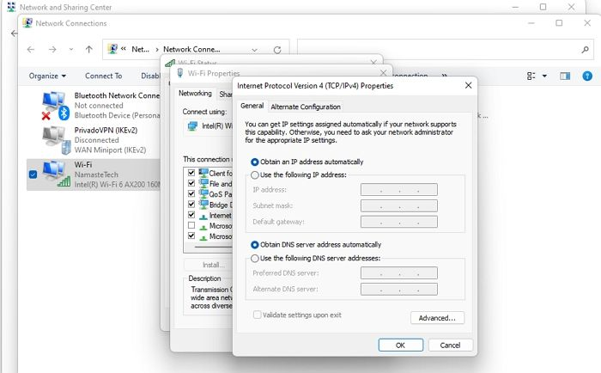Show more toolbar commands chevron

pyautogui.click(x=444, y=76)
